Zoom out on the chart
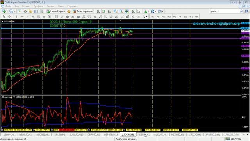The height and width of the screenshot is (141, 250). [121, 11]
